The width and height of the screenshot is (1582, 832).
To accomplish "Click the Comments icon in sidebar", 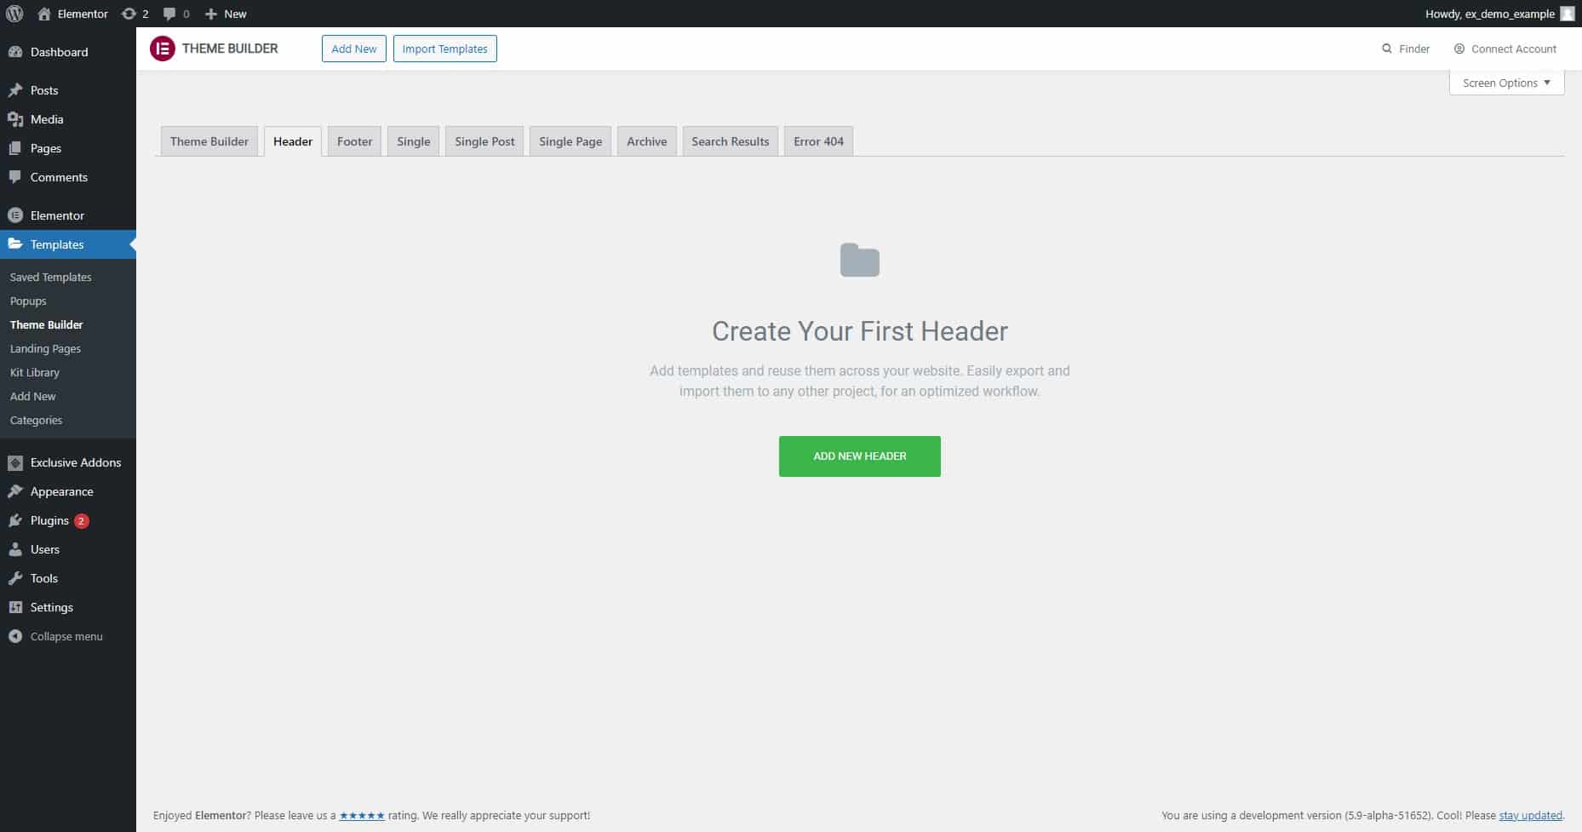I will point(15,177).
